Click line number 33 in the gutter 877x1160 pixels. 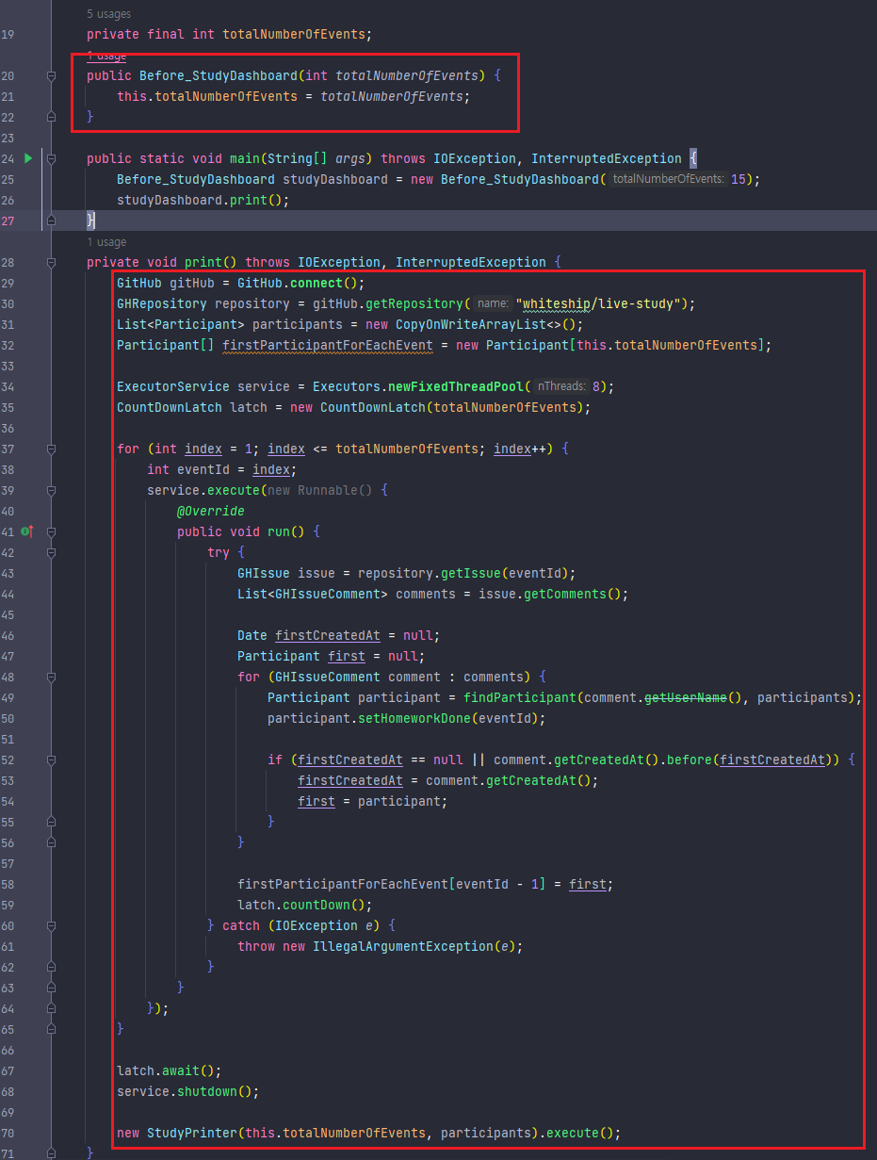point(8,366)
